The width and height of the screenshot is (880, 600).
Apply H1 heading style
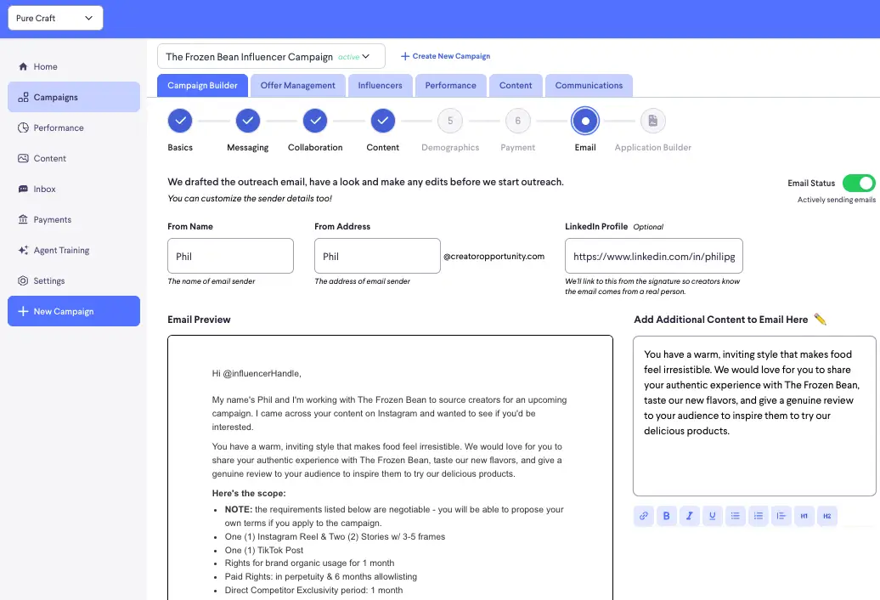tap(804, 516)
